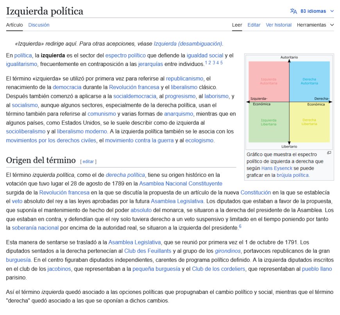Screen dimensions: 340x315
Task: Follow Asamblea Nacional Constituyente link
Action: click(181, 183)
